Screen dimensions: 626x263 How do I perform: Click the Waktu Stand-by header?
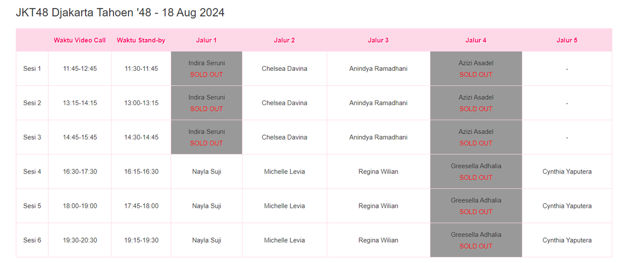click(141, 40)
